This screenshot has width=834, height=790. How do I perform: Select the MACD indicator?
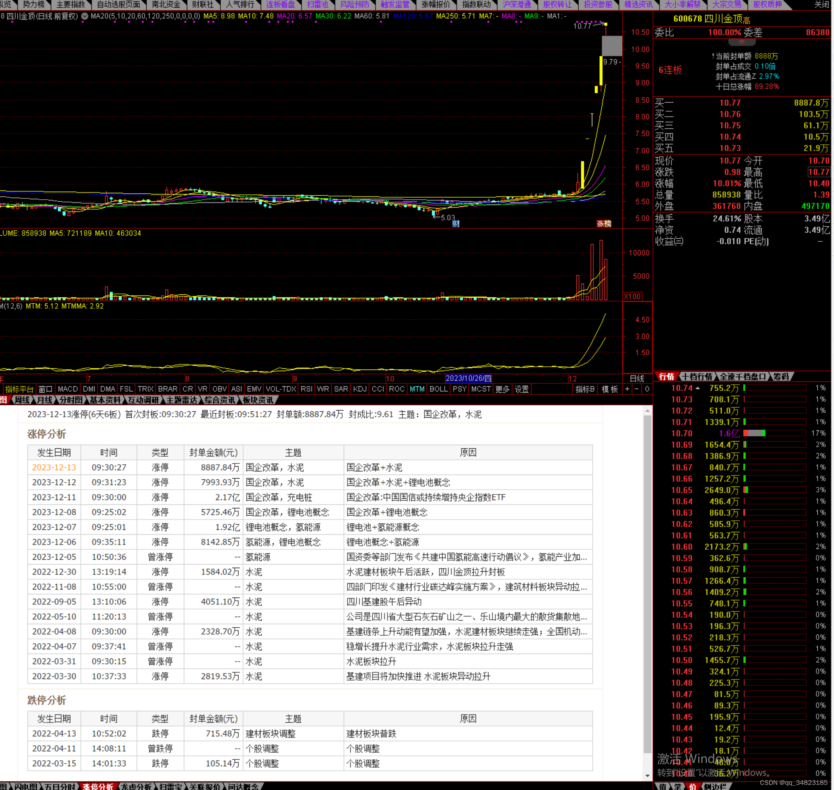tap(68, 389)
